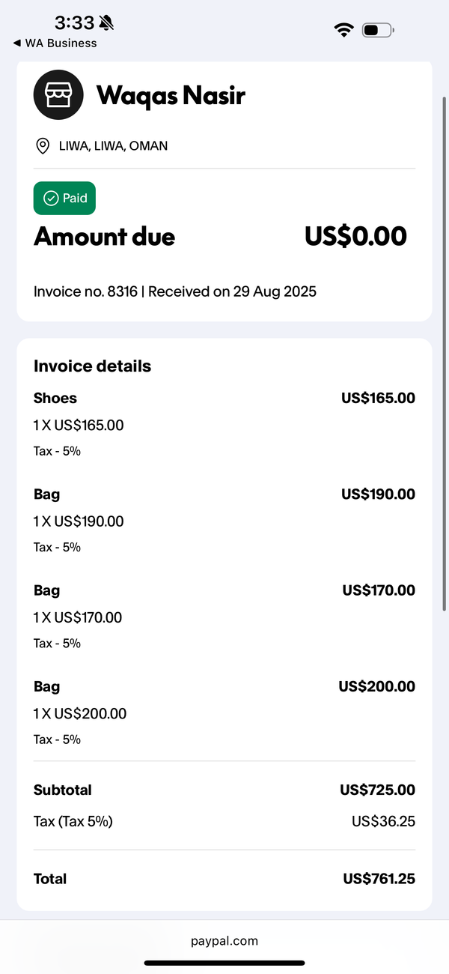This screenshot has height=974, width=449.
Task: Tap the green Paid badge
Action: (x=64, y=199)
